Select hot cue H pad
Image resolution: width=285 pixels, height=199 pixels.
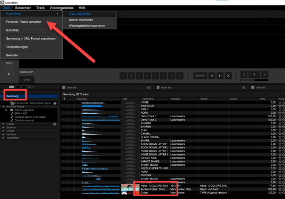coord(180,76)
